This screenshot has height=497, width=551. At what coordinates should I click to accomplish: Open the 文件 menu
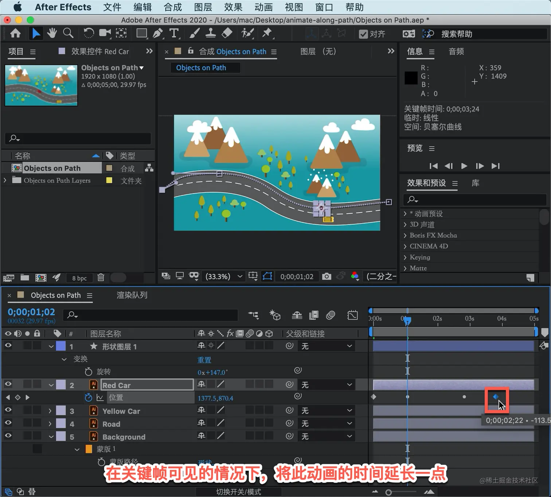coord(112,7)
